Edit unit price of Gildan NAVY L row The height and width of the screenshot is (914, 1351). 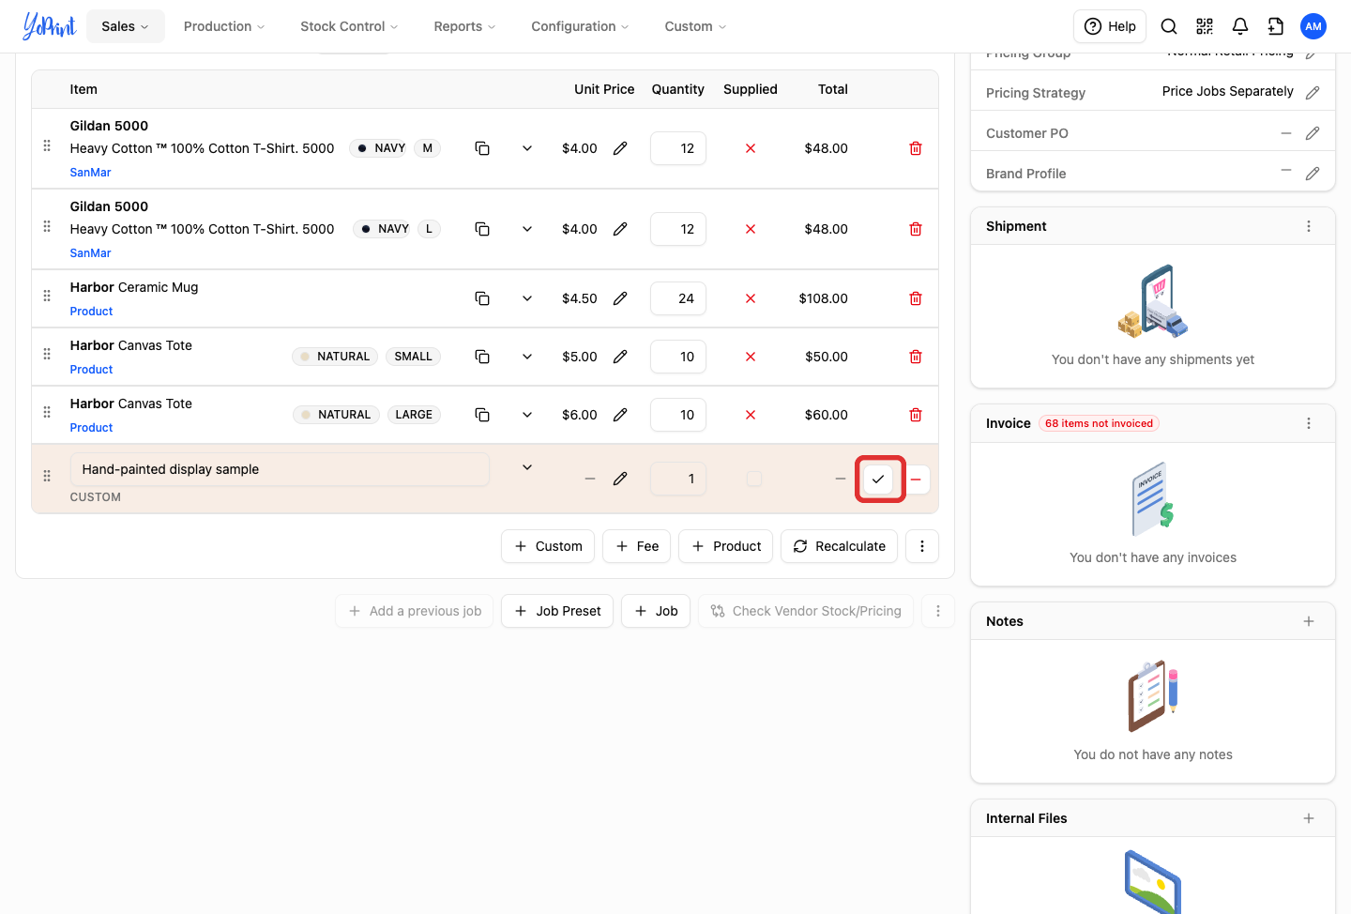[x=620, y=229]
